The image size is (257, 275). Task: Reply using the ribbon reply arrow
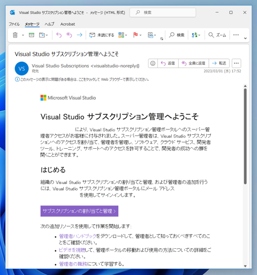point(59,35)
